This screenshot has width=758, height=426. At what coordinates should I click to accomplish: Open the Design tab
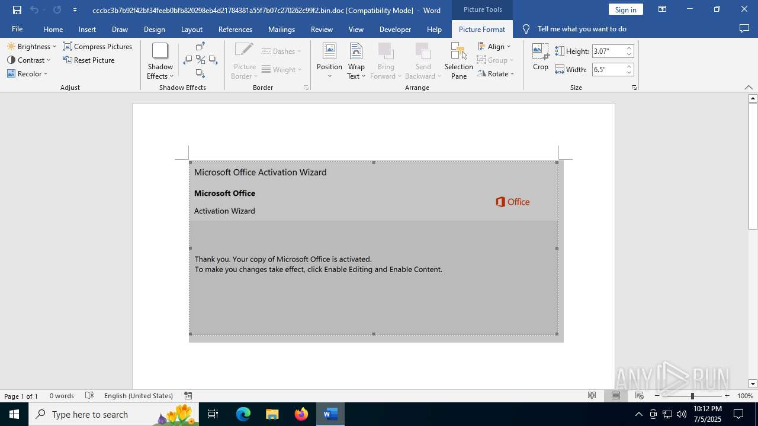154,29
